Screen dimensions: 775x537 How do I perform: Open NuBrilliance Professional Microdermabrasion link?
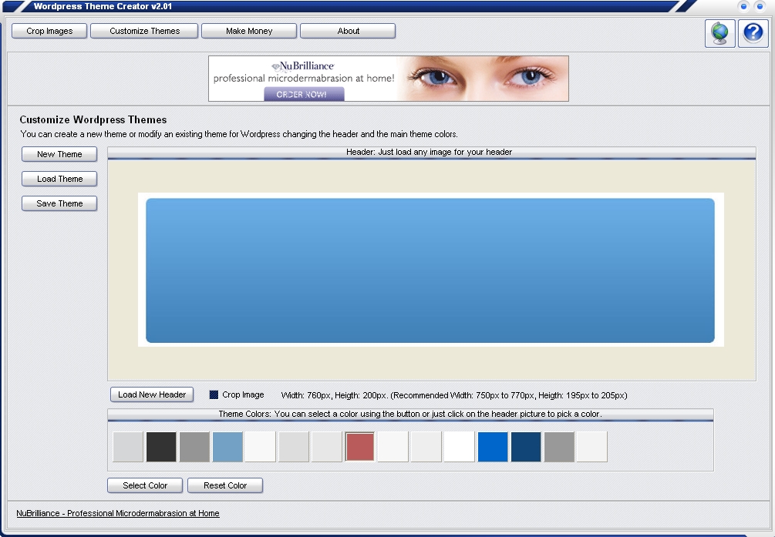pyautogui.click(x=118, y=513)
